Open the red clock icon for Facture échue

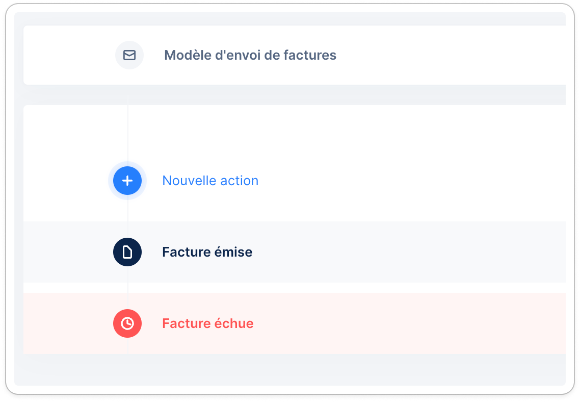click(127, 323)
